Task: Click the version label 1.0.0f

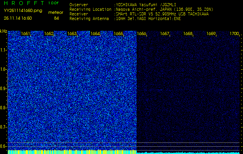Action: pyautogui.click(x=53, y=3)
